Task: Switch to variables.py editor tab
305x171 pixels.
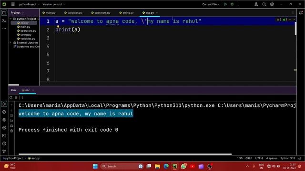Action: tap(73, 13)
